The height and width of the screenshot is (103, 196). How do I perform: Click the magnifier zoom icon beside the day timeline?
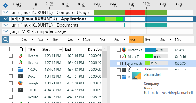pos(6,39)
